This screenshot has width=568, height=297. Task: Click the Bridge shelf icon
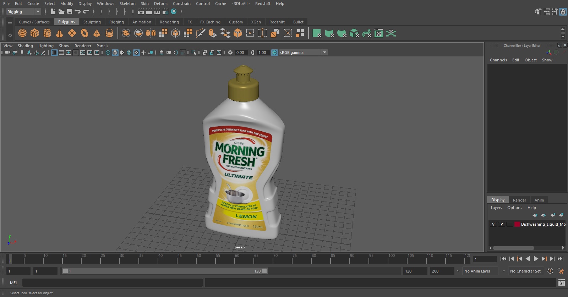(225, 33)
